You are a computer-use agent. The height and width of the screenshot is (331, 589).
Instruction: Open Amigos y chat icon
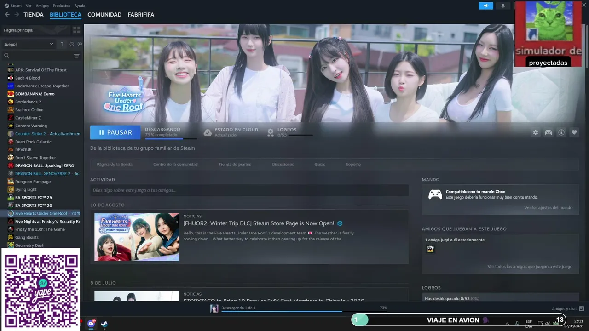click(x=582, y=308)
